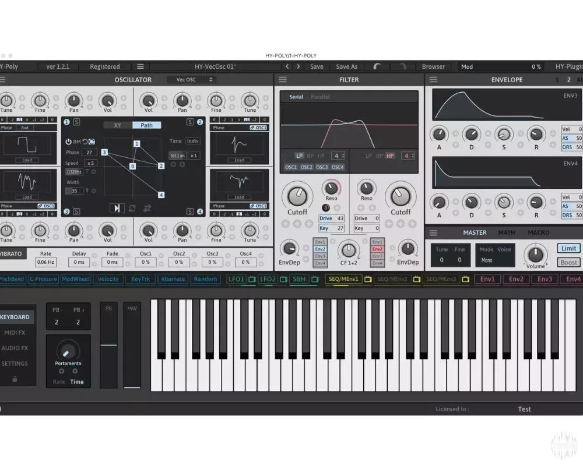The width and height of the screenshot is (583, 466).
Task: Adjust the MW mod wheel slider
Action: pos(132,345)
